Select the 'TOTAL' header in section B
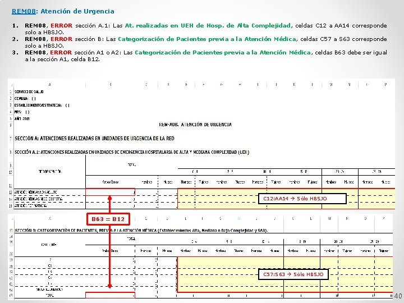Screen dimensions: 404x303 [x=131, y=239]
